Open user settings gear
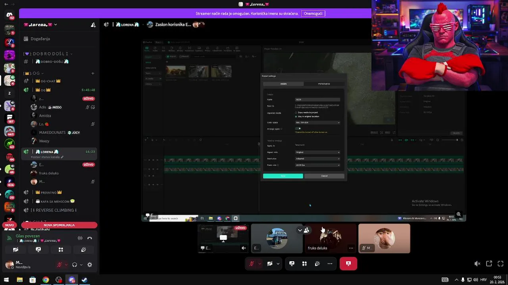The height and width of the screenshot is (285, 508). pos(90,265)
